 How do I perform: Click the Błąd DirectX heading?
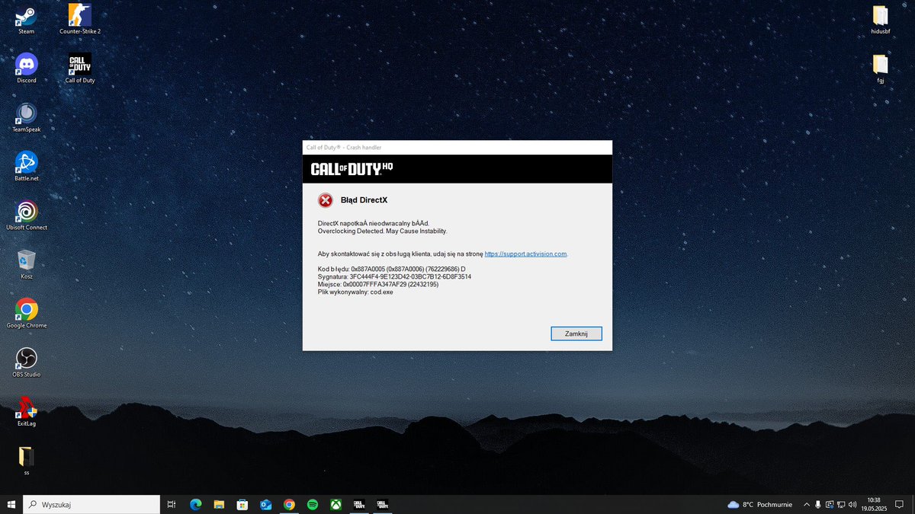[364, 200]
